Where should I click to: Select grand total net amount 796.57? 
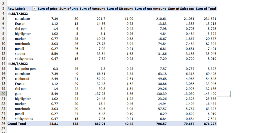[x=161, y=124]
